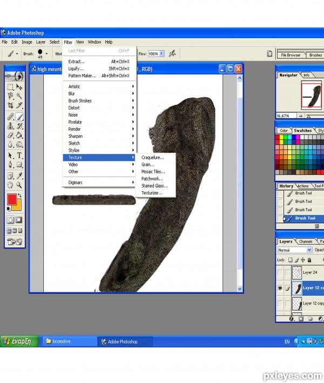Viewport: 324px width, 383px height.
Task: Open the Image menu
Action: coord(27,42)
